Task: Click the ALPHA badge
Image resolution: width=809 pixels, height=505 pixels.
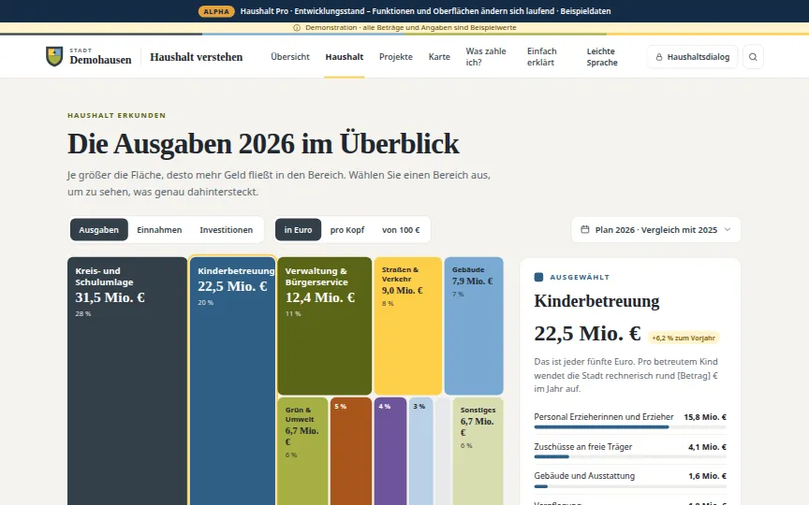Action: [x=216, y=11]
